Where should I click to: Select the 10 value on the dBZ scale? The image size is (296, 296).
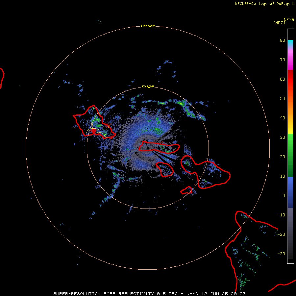pos(283,176)
